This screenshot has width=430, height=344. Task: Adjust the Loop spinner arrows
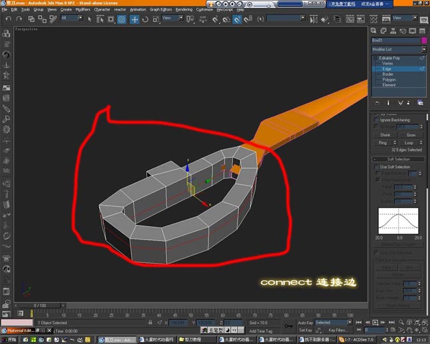(421, 142)
